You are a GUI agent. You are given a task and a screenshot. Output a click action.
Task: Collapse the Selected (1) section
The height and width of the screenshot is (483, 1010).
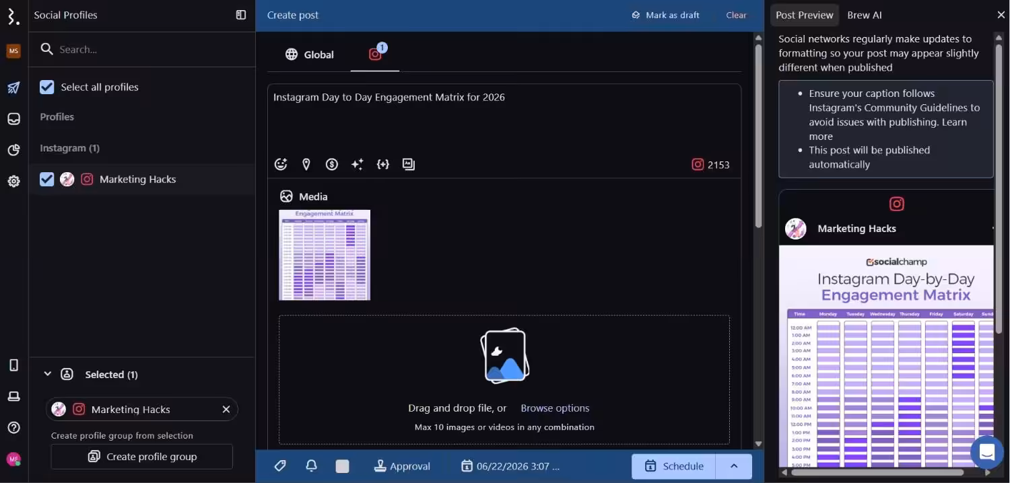click(x=48, y=374)
